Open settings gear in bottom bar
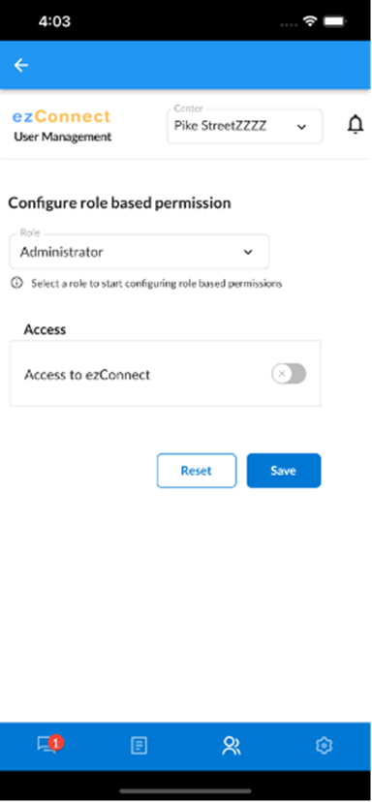This screenshot has height=802, width=372. (x=324, y=746)
